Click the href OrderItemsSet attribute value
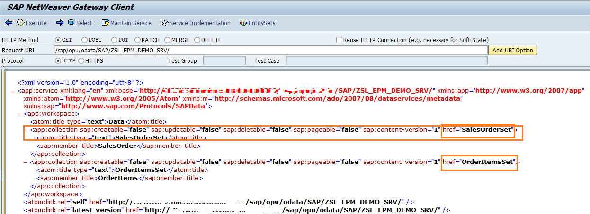The width and height of the screenshot is (590, 214). [x=488, y=162]
